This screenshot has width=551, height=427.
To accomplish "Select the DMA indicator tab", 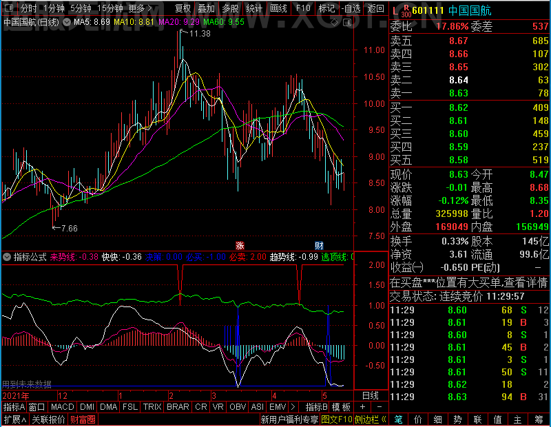I will [x=108, y=407].
